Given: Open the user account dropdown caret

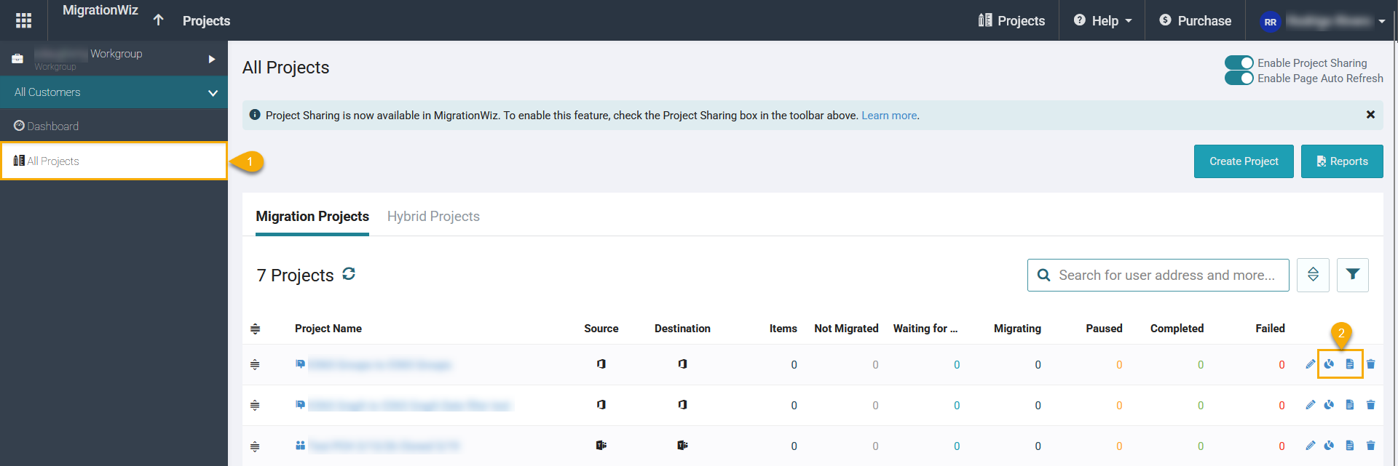Looking at the screenshot, I should pos(1381,22).
